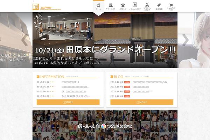
Task: Click the photo collage banner below
Action: tap(105, 125)
